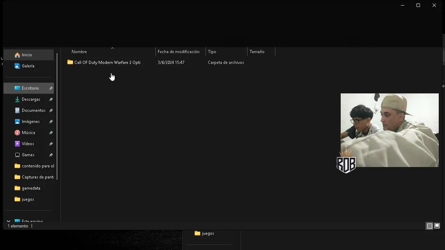Viewport: 445px width, 250px height.
Task: Toggle the pin beside Imágenes
Action: tap(51, 122)
